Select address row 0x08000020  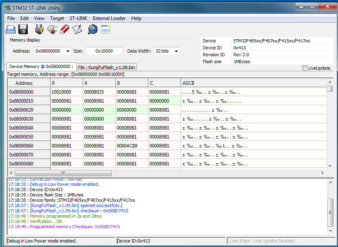[29, 110]
